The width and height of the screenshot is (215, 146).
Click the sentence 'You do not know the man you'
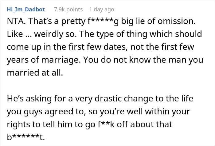(x=143, y=60)
